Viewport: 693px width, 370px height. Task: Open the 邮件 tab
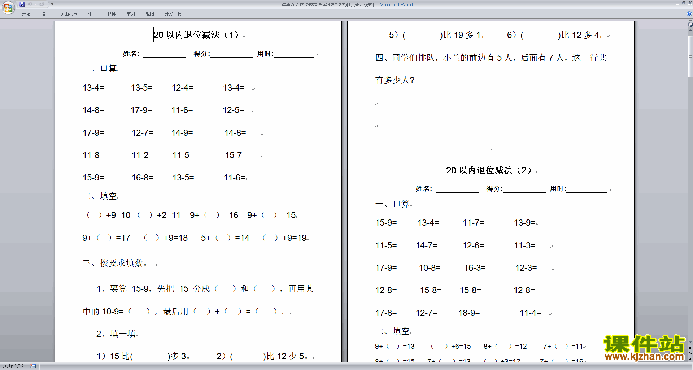click(112, 14)
